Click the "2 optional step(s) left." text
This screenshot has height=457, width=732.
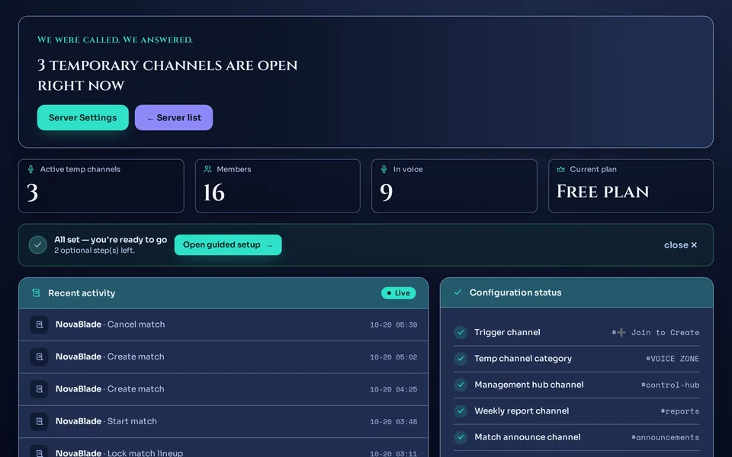point(95,251)
